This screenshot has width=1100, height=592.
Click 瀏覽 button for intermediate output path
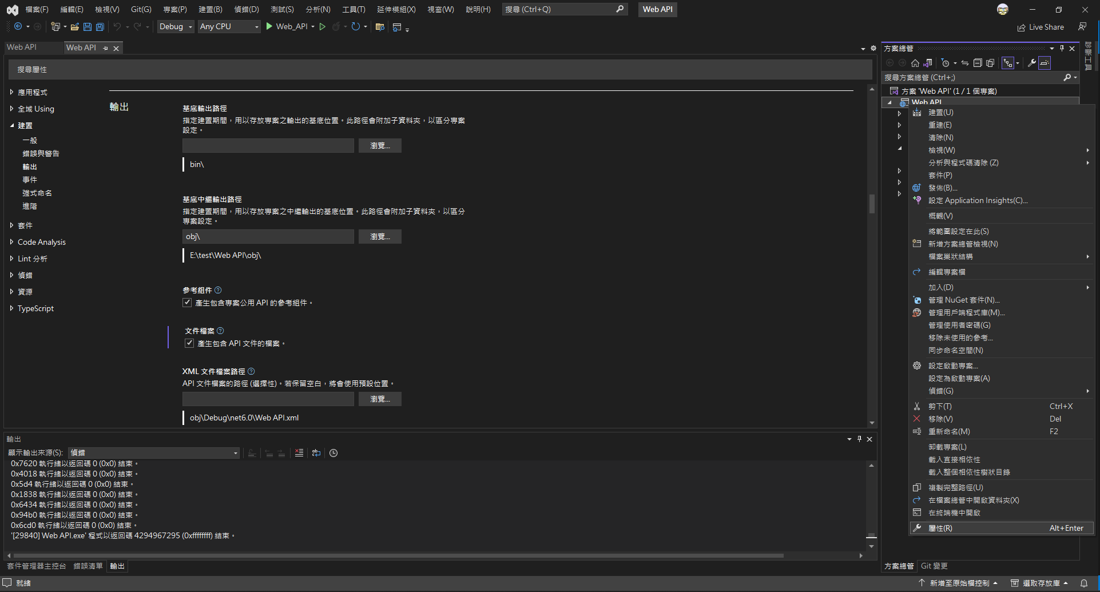coord(380,237)
